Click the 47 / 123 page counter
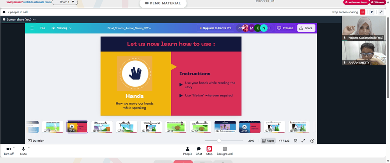390x163 pixels. point(284,141)
